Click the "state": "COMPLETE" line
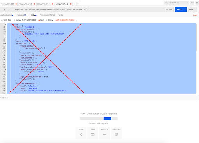 click(26, 27)
